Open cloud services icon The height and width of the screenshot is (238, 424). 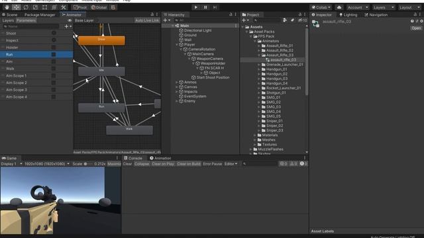coord(339,7)
